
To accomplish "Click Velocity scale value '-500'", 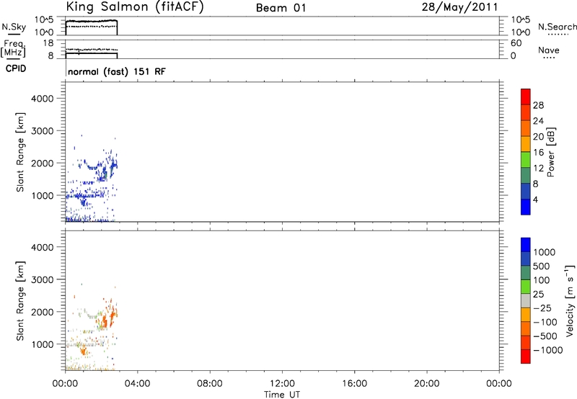I will click(x=545, y=336).
